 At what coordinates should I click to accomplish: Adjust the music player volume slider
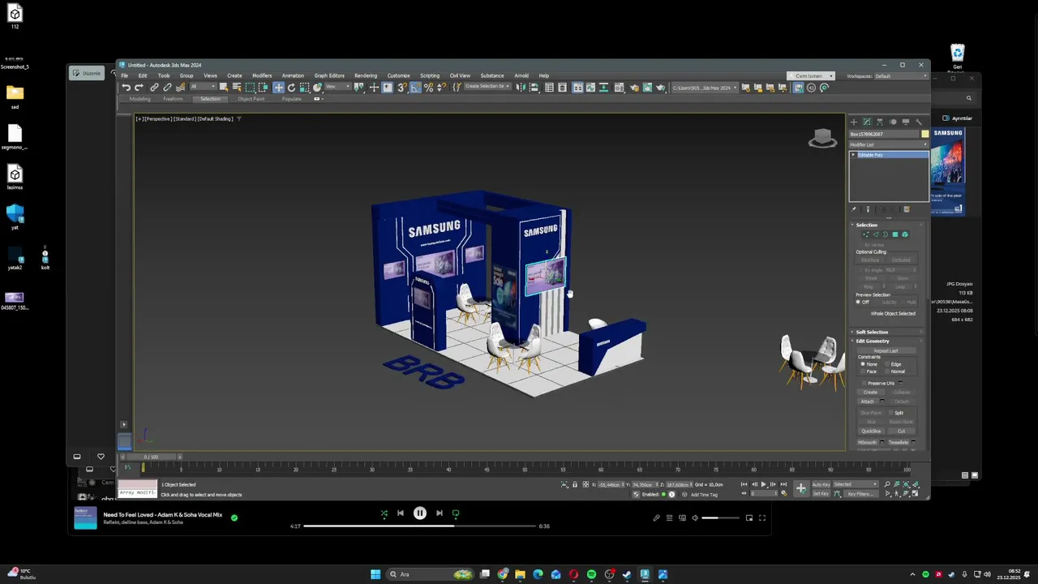click(x=720, y=517)
